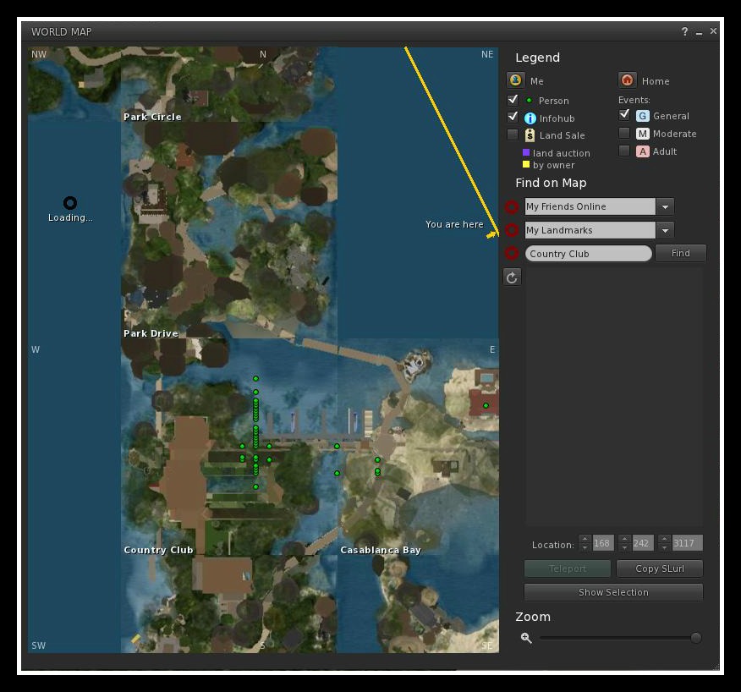Screen dimensions: 741x692
Task: Toggle the Adult events checkbox
Action: point(624,151)
